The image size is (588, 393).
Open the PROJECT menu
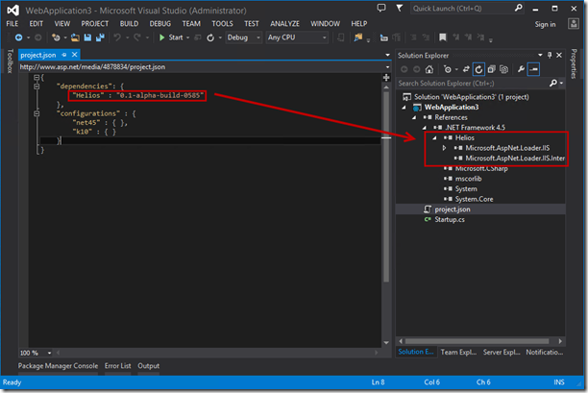pos(95,24)
